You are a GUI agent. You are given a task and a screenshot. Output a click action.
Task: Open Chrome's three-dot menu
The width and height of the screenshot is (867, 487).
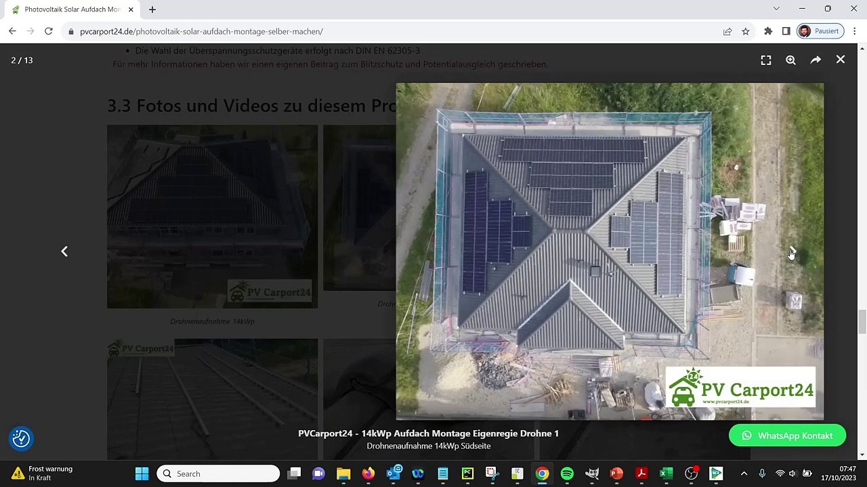pyautogui.click(x=855, y=31)
